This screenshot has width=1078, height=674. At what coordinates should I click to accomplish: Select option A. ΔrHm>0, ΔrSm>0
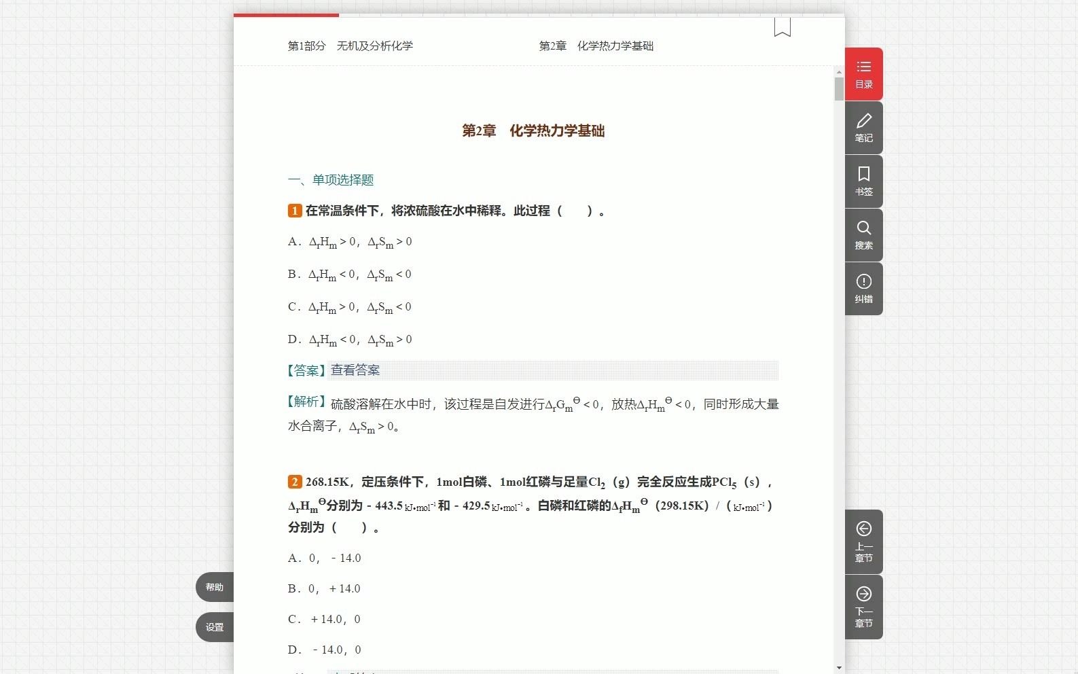[x=350, y=243]
